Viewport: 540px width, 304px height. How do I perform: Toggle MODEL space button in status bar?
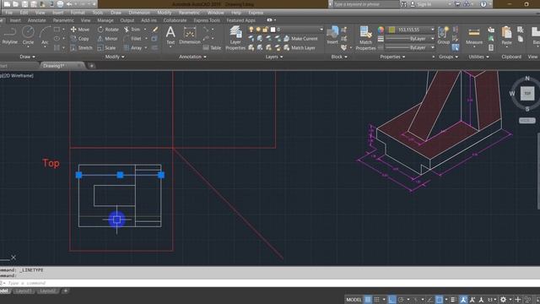coord(354,300)
